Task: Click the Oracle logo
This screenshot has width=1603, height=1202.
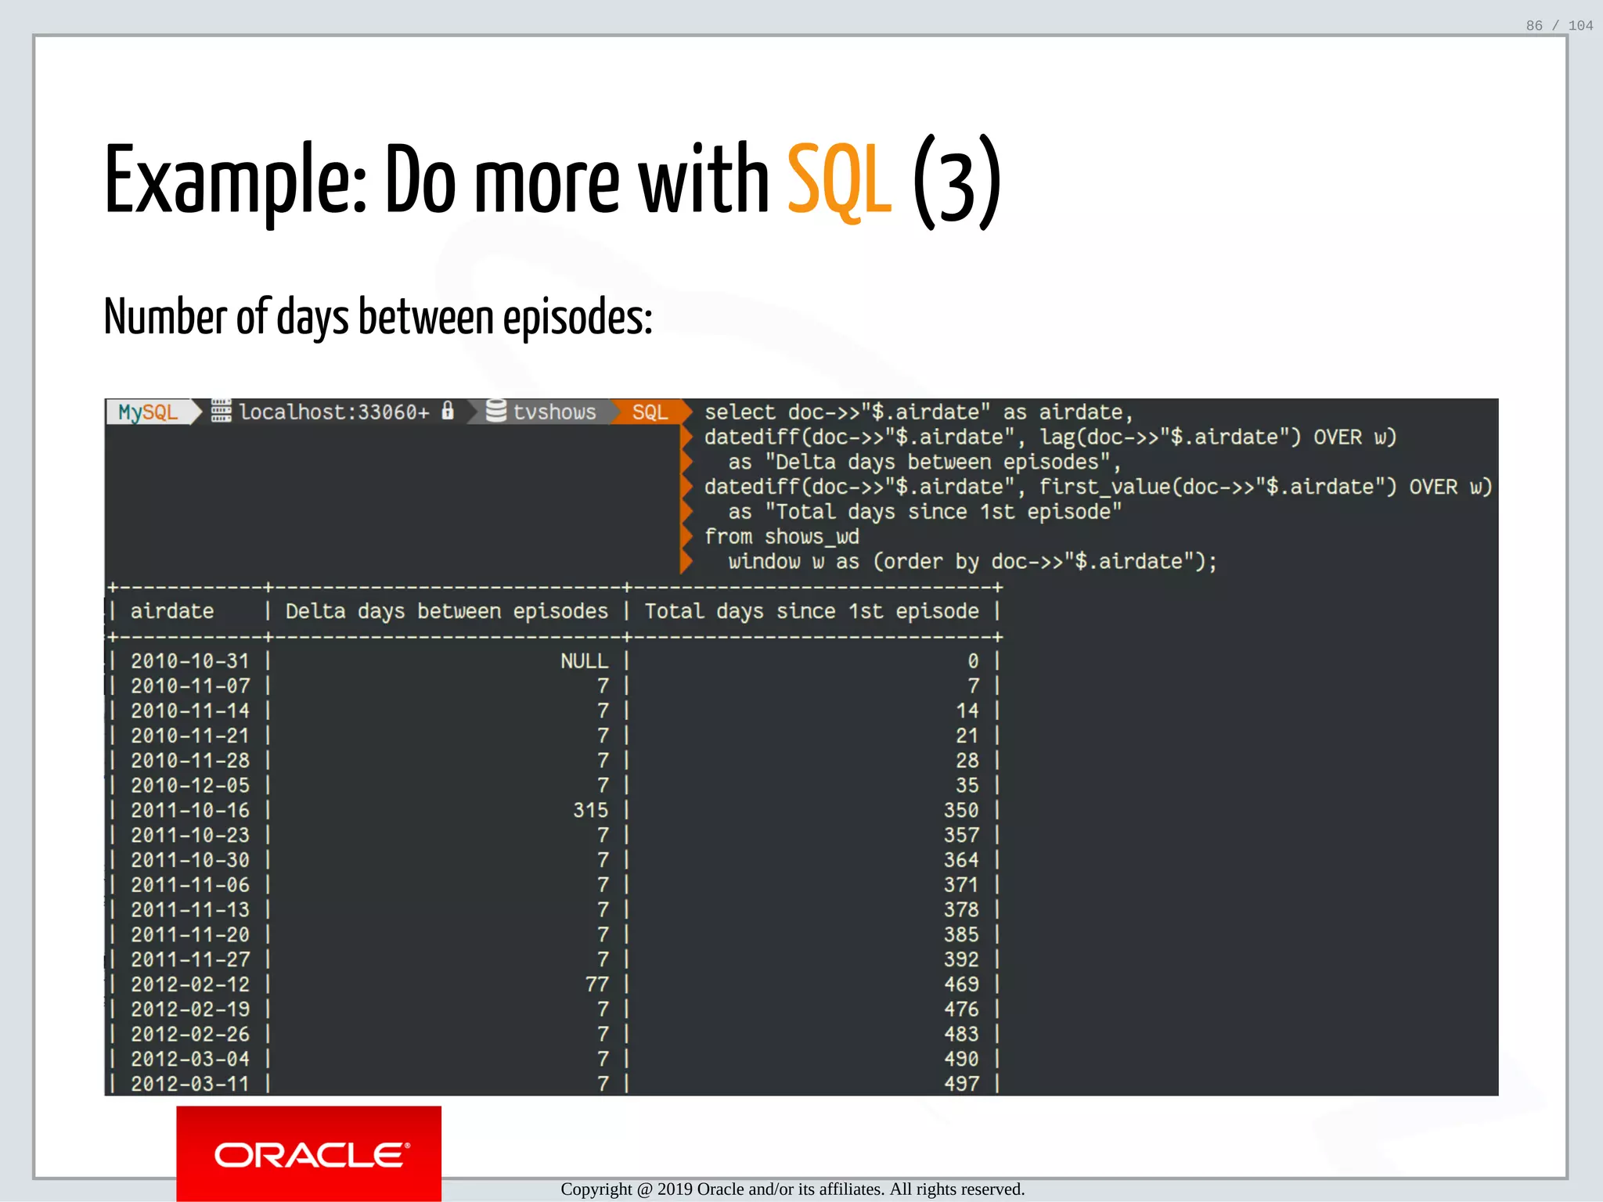Action: click(x=309, y=1153)
